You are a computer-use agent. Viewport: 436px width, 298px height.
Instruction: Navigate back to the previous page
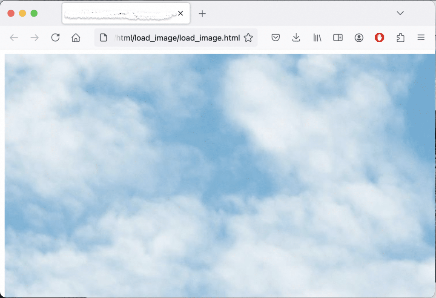[x=14, y=37]
